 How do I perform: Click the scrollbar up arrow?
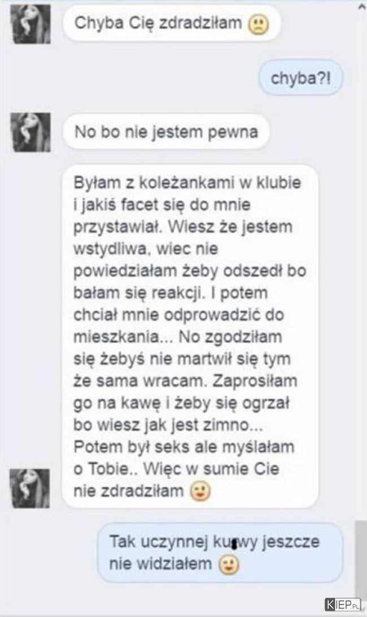[361, 7]
